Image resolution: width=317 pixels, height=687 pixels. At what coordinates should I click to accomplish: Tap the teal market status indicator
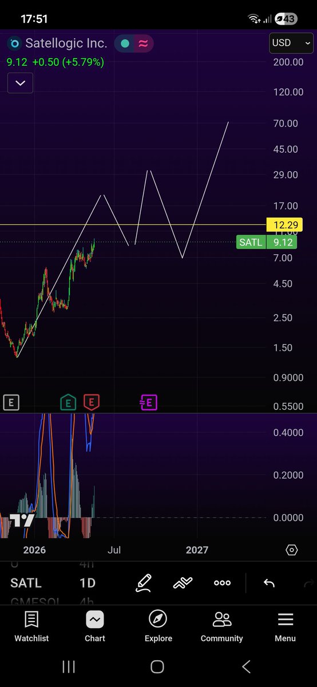125,44
